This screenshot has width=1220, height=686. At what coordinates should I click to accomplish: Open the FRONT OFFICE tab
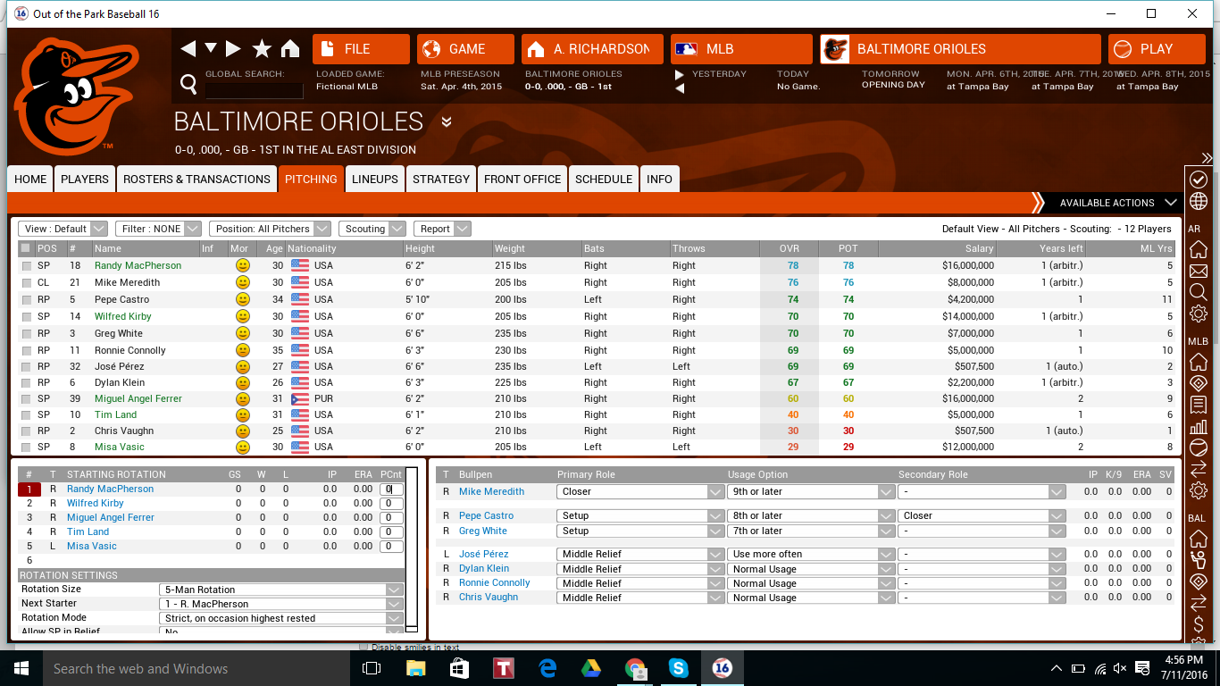(x=522, y=179)
